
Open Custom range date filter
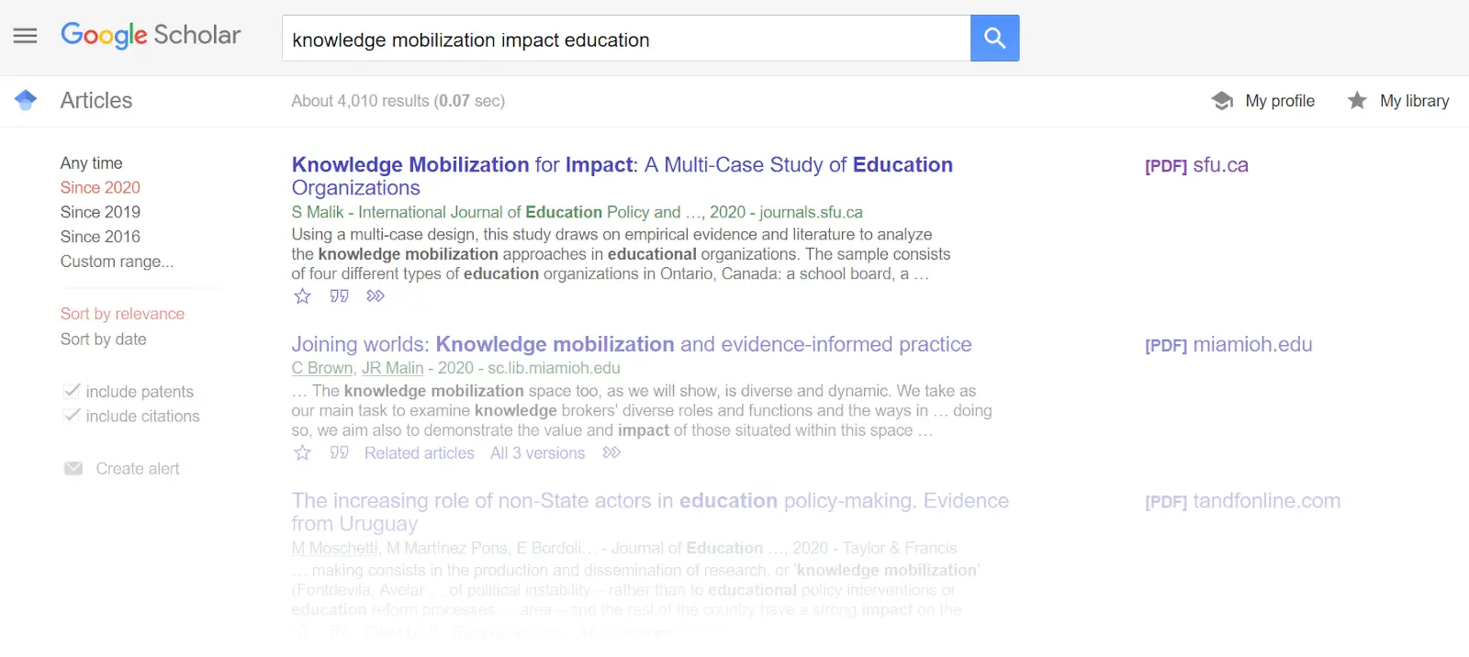(117, 262)
